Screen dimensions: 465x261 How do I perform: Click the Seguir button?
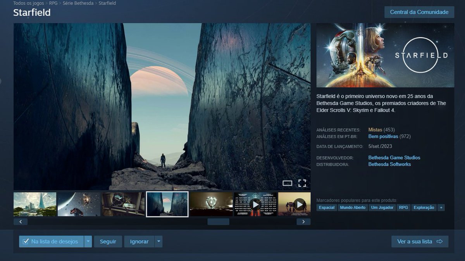click(x=108, y=241)
